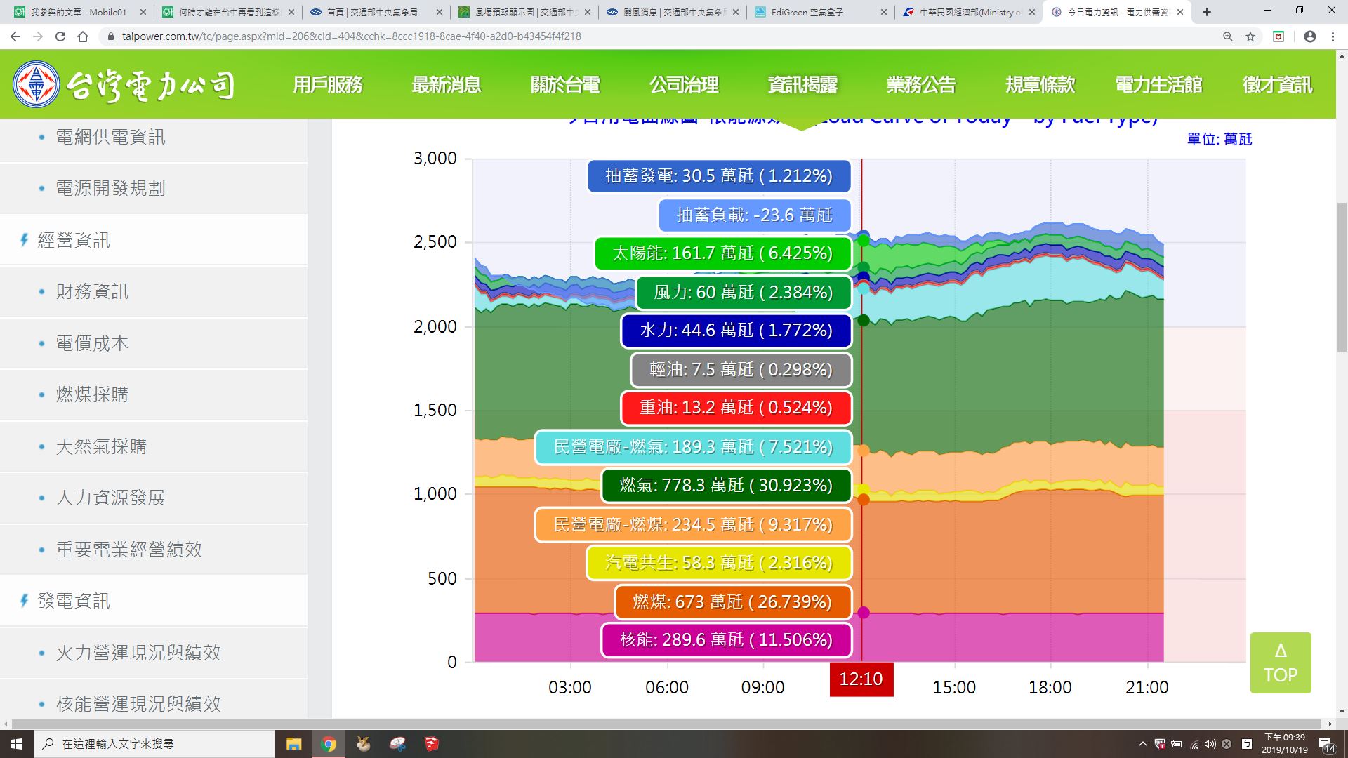Click the 燃煤 673 萬瓩 tooltip label
The width and height of the screenshot is (1348, 758).
point(732,602)
